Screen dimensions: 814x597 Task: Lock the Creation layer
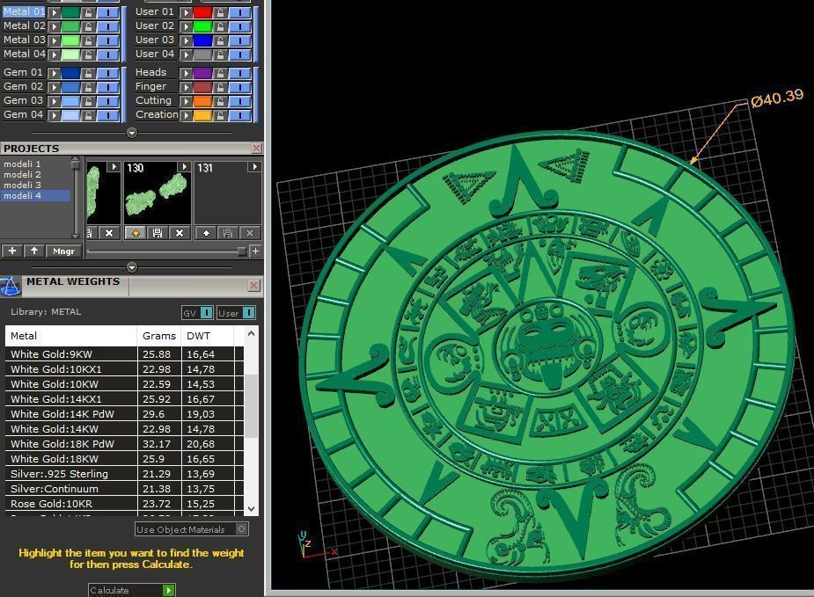tap(221, 115)
